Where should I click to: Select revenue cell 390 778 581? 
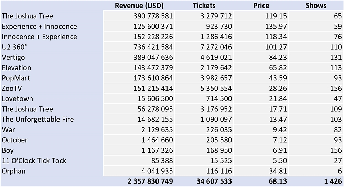[x=139, y=16]
